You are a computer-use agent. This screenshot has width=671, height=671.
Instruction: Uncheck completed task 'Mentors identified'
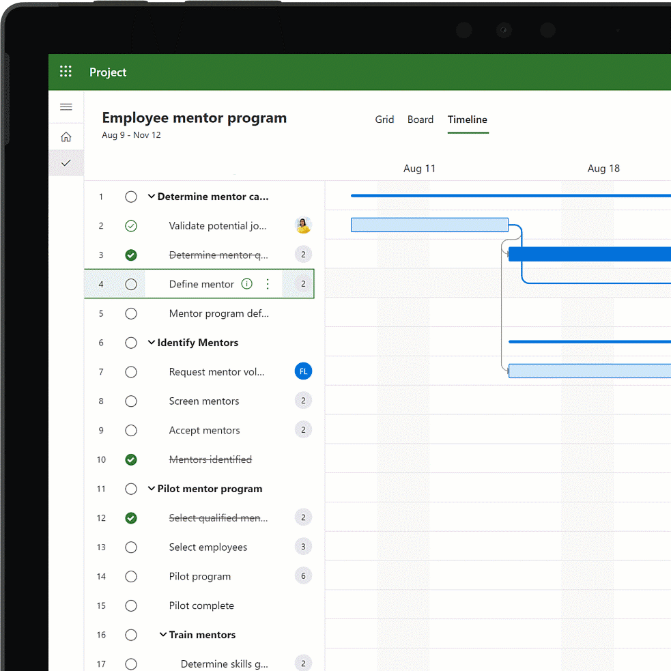point(131,459)
